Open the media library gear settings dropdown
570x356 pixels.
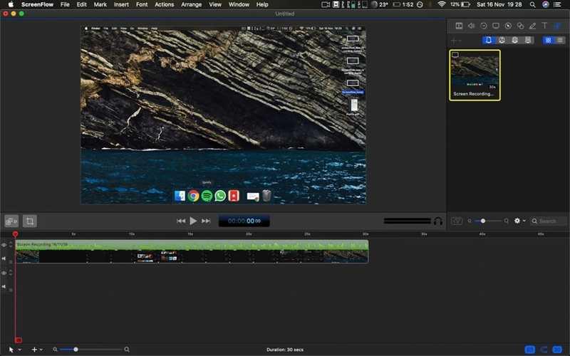[519, 221]
